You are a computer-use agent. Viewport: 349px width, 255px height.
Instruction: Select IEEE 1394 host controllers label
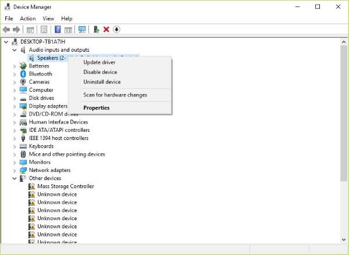tap(59, 138)
